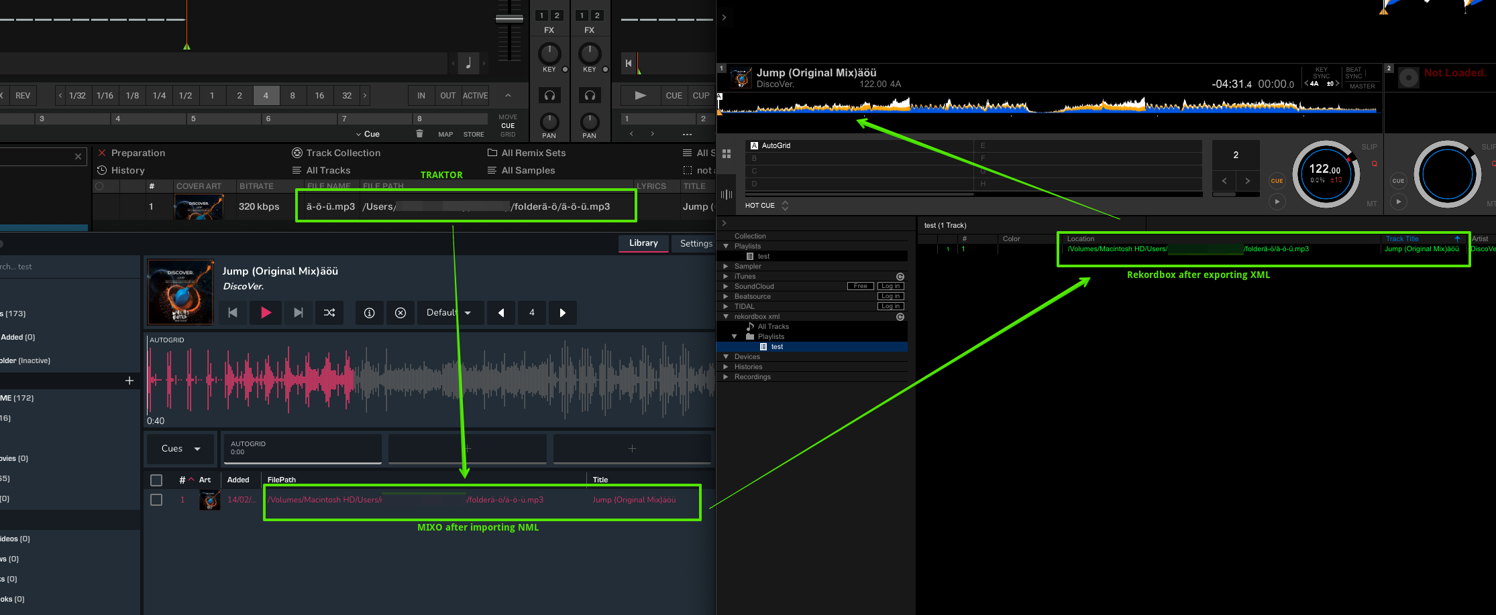Click the MIXO album cover art thumbnail
This screenshot has width=1496, height=615.
(x=181, y=293)
